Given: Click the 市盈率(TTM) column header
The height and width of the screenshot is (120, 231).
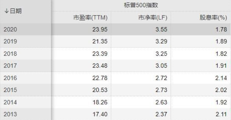Looking at the screenshot, I should [x=91, y=18].
